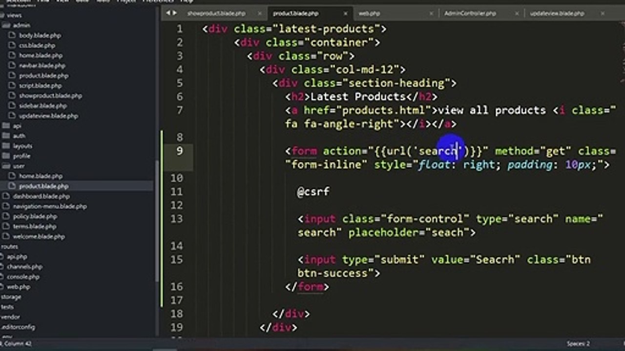Open the updateview.blade.php tab
The width and height of the screenshot is (625, 351).
coord(557,14)
